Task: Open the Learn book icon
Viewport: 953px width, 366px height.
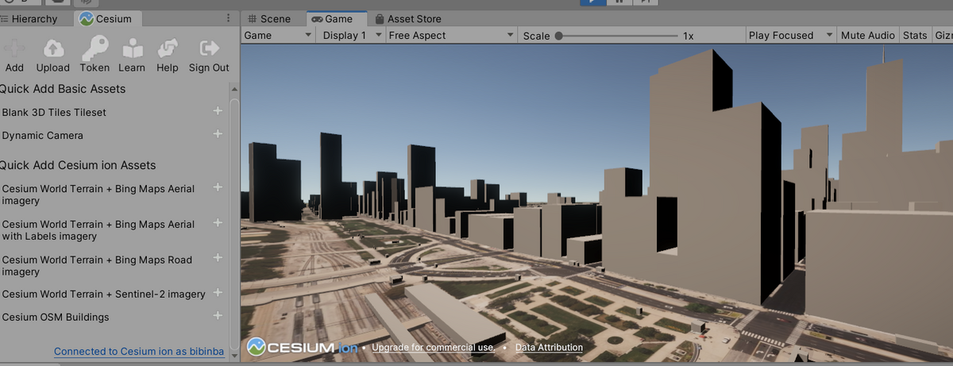Action: tap(132, 49)
